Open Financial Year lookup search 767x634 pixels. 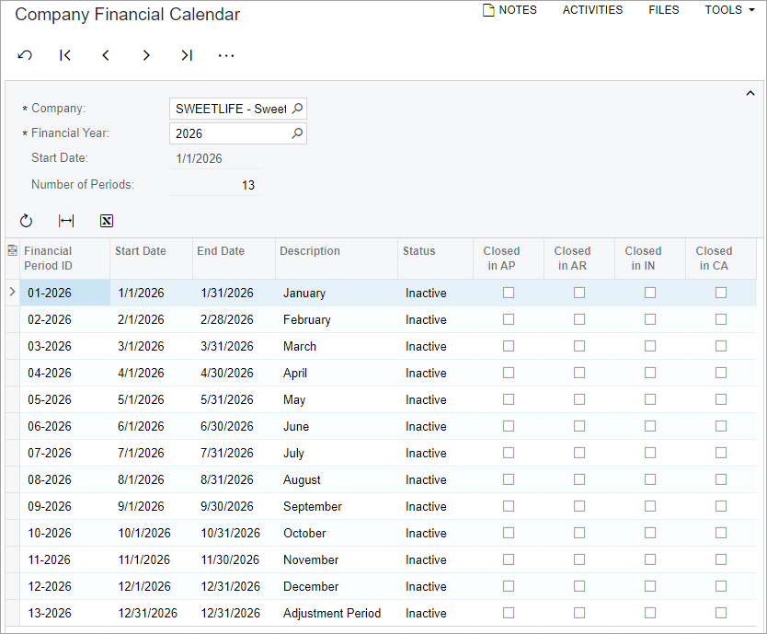click(297, 133)
